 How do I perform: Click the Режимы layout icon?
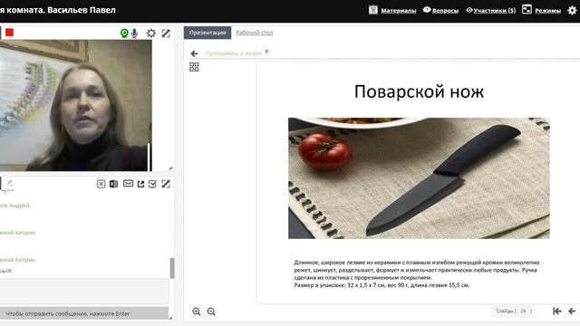(x=527, y=9)
